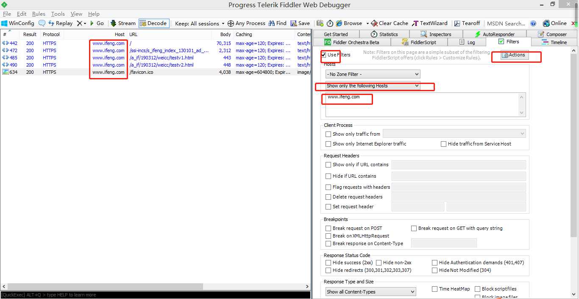Expand the Remove X dropdown arrow
This screenshot has height=299, width=579.
[x=85, y=23]
